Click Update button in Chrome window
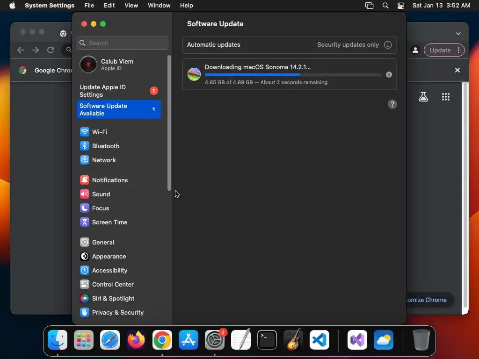The width and height of the screenshot is (479, 359). [x=440, y=50]
